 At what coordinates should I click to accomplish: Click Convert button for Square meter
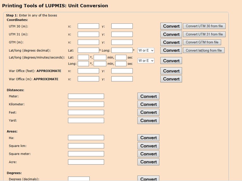pyautogui.click(x=148, y=154)
